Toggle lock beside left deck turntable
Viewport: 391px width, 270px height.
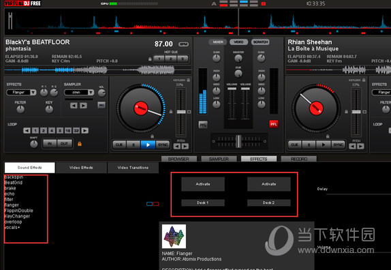pyautogui.click(x=171, y=112)
